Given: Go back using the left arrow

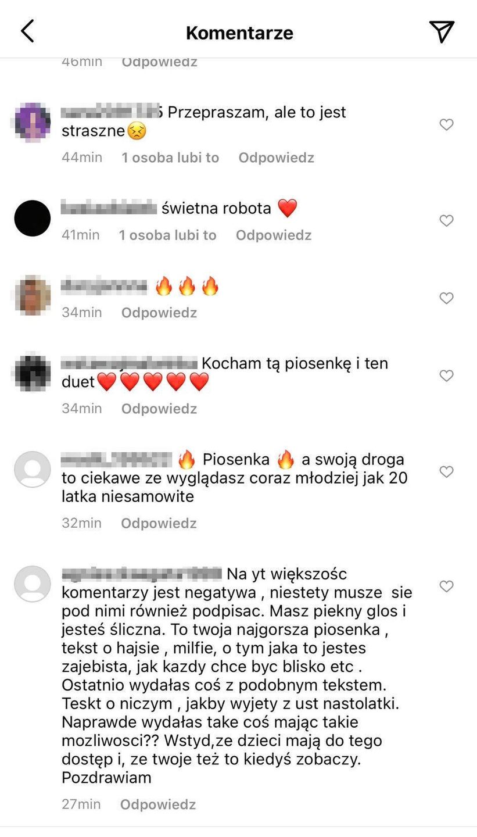Looking at the screenshot, I should point(27,31).
